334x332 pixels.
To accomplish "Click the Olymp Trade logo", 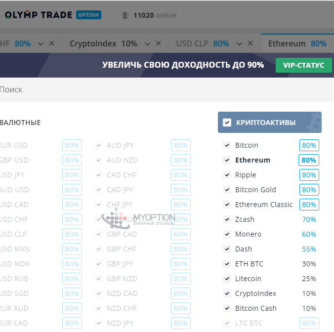I will click(39, 15).
